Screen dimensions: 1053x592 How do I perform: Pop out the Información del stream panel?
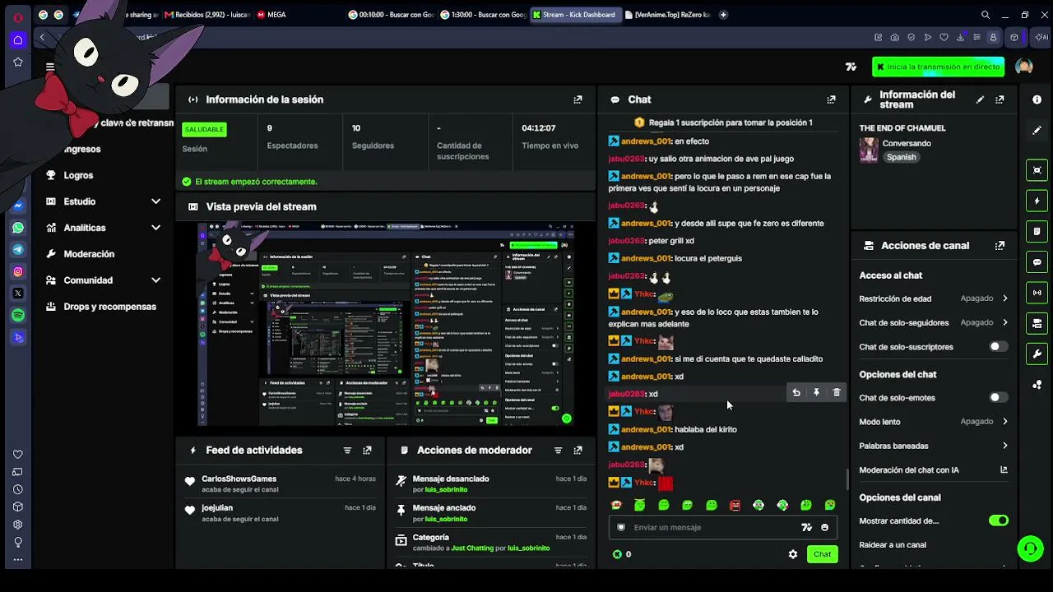[1000, 99]
